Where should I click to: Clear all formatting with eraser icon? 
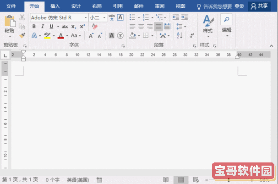pyautogui.click(x=95, y=27)
